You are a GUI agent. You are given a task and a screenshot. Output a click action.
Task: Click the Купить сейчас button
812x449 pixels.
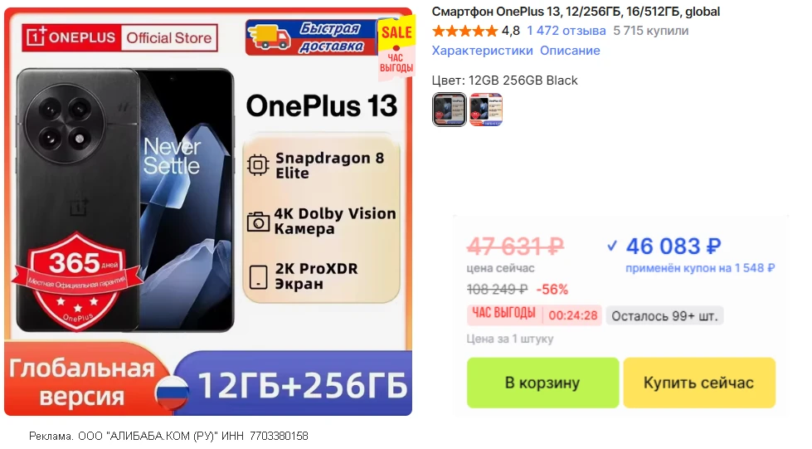(x=699, y=383)
